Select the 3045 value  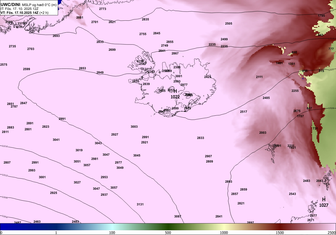(x=137, y=155)
